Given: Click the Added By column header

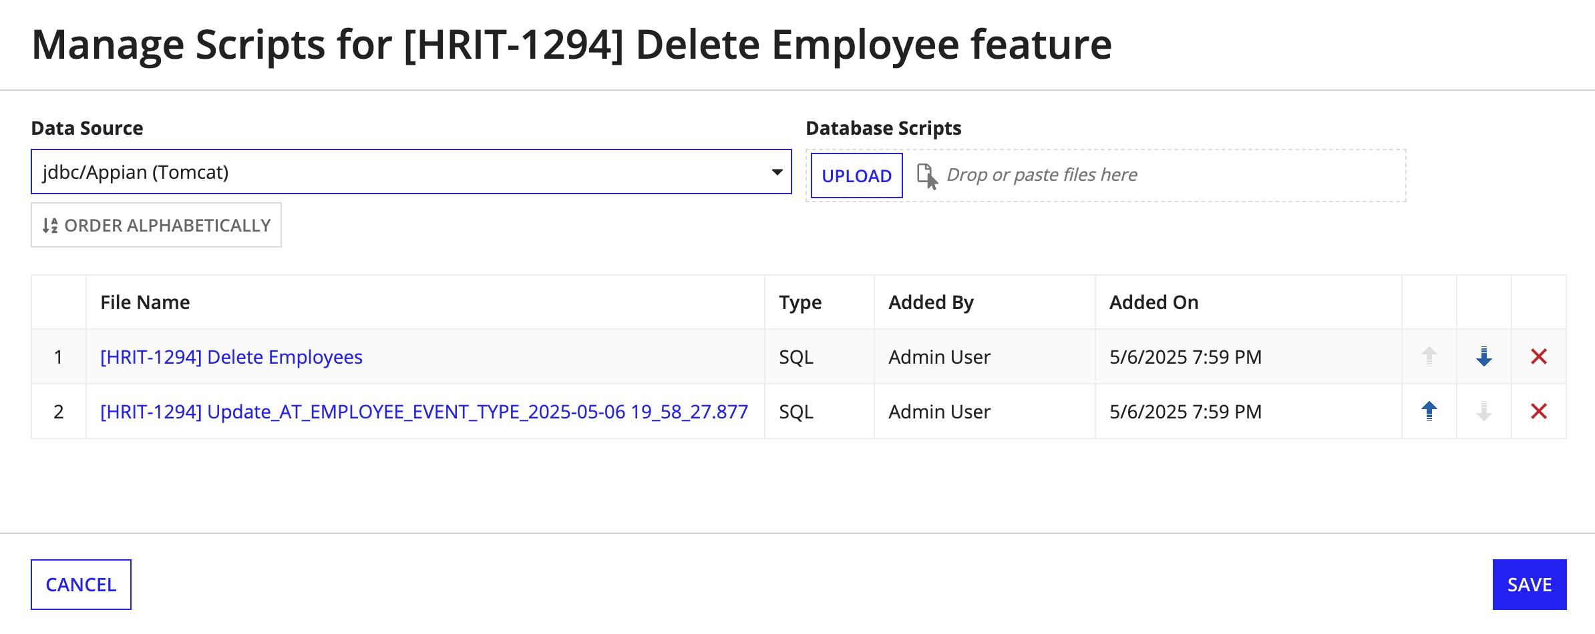Looking at the screenshot, I should 931,302.
